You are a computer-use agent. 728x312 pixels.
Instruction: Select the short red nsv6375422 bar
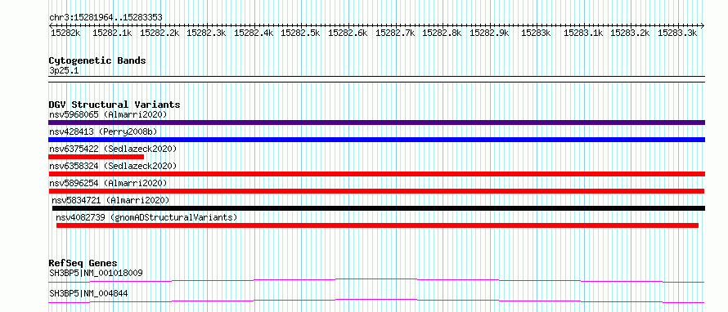click(96, 157)
